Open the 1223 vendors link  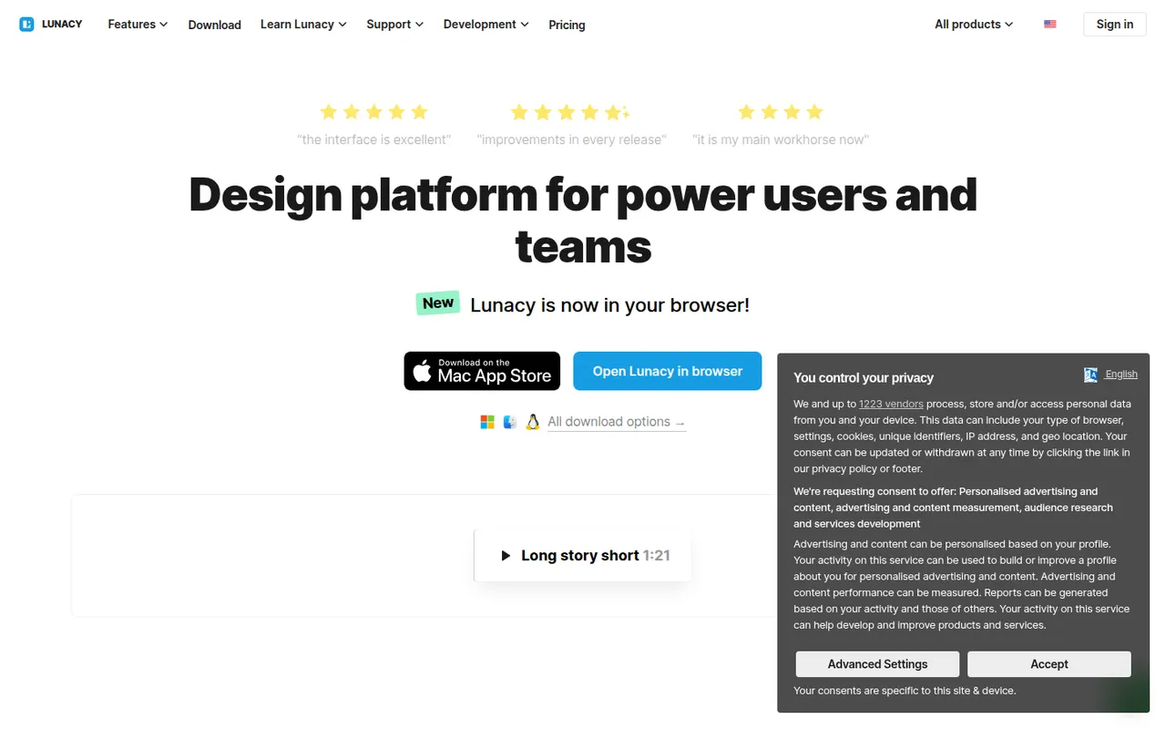[x=891, y=404]
